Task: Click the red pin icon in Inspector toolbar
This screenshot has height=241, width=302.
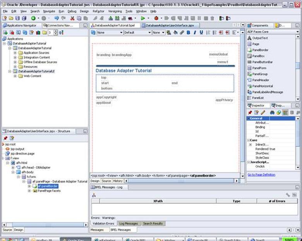Action: click(x=250, y=113)
